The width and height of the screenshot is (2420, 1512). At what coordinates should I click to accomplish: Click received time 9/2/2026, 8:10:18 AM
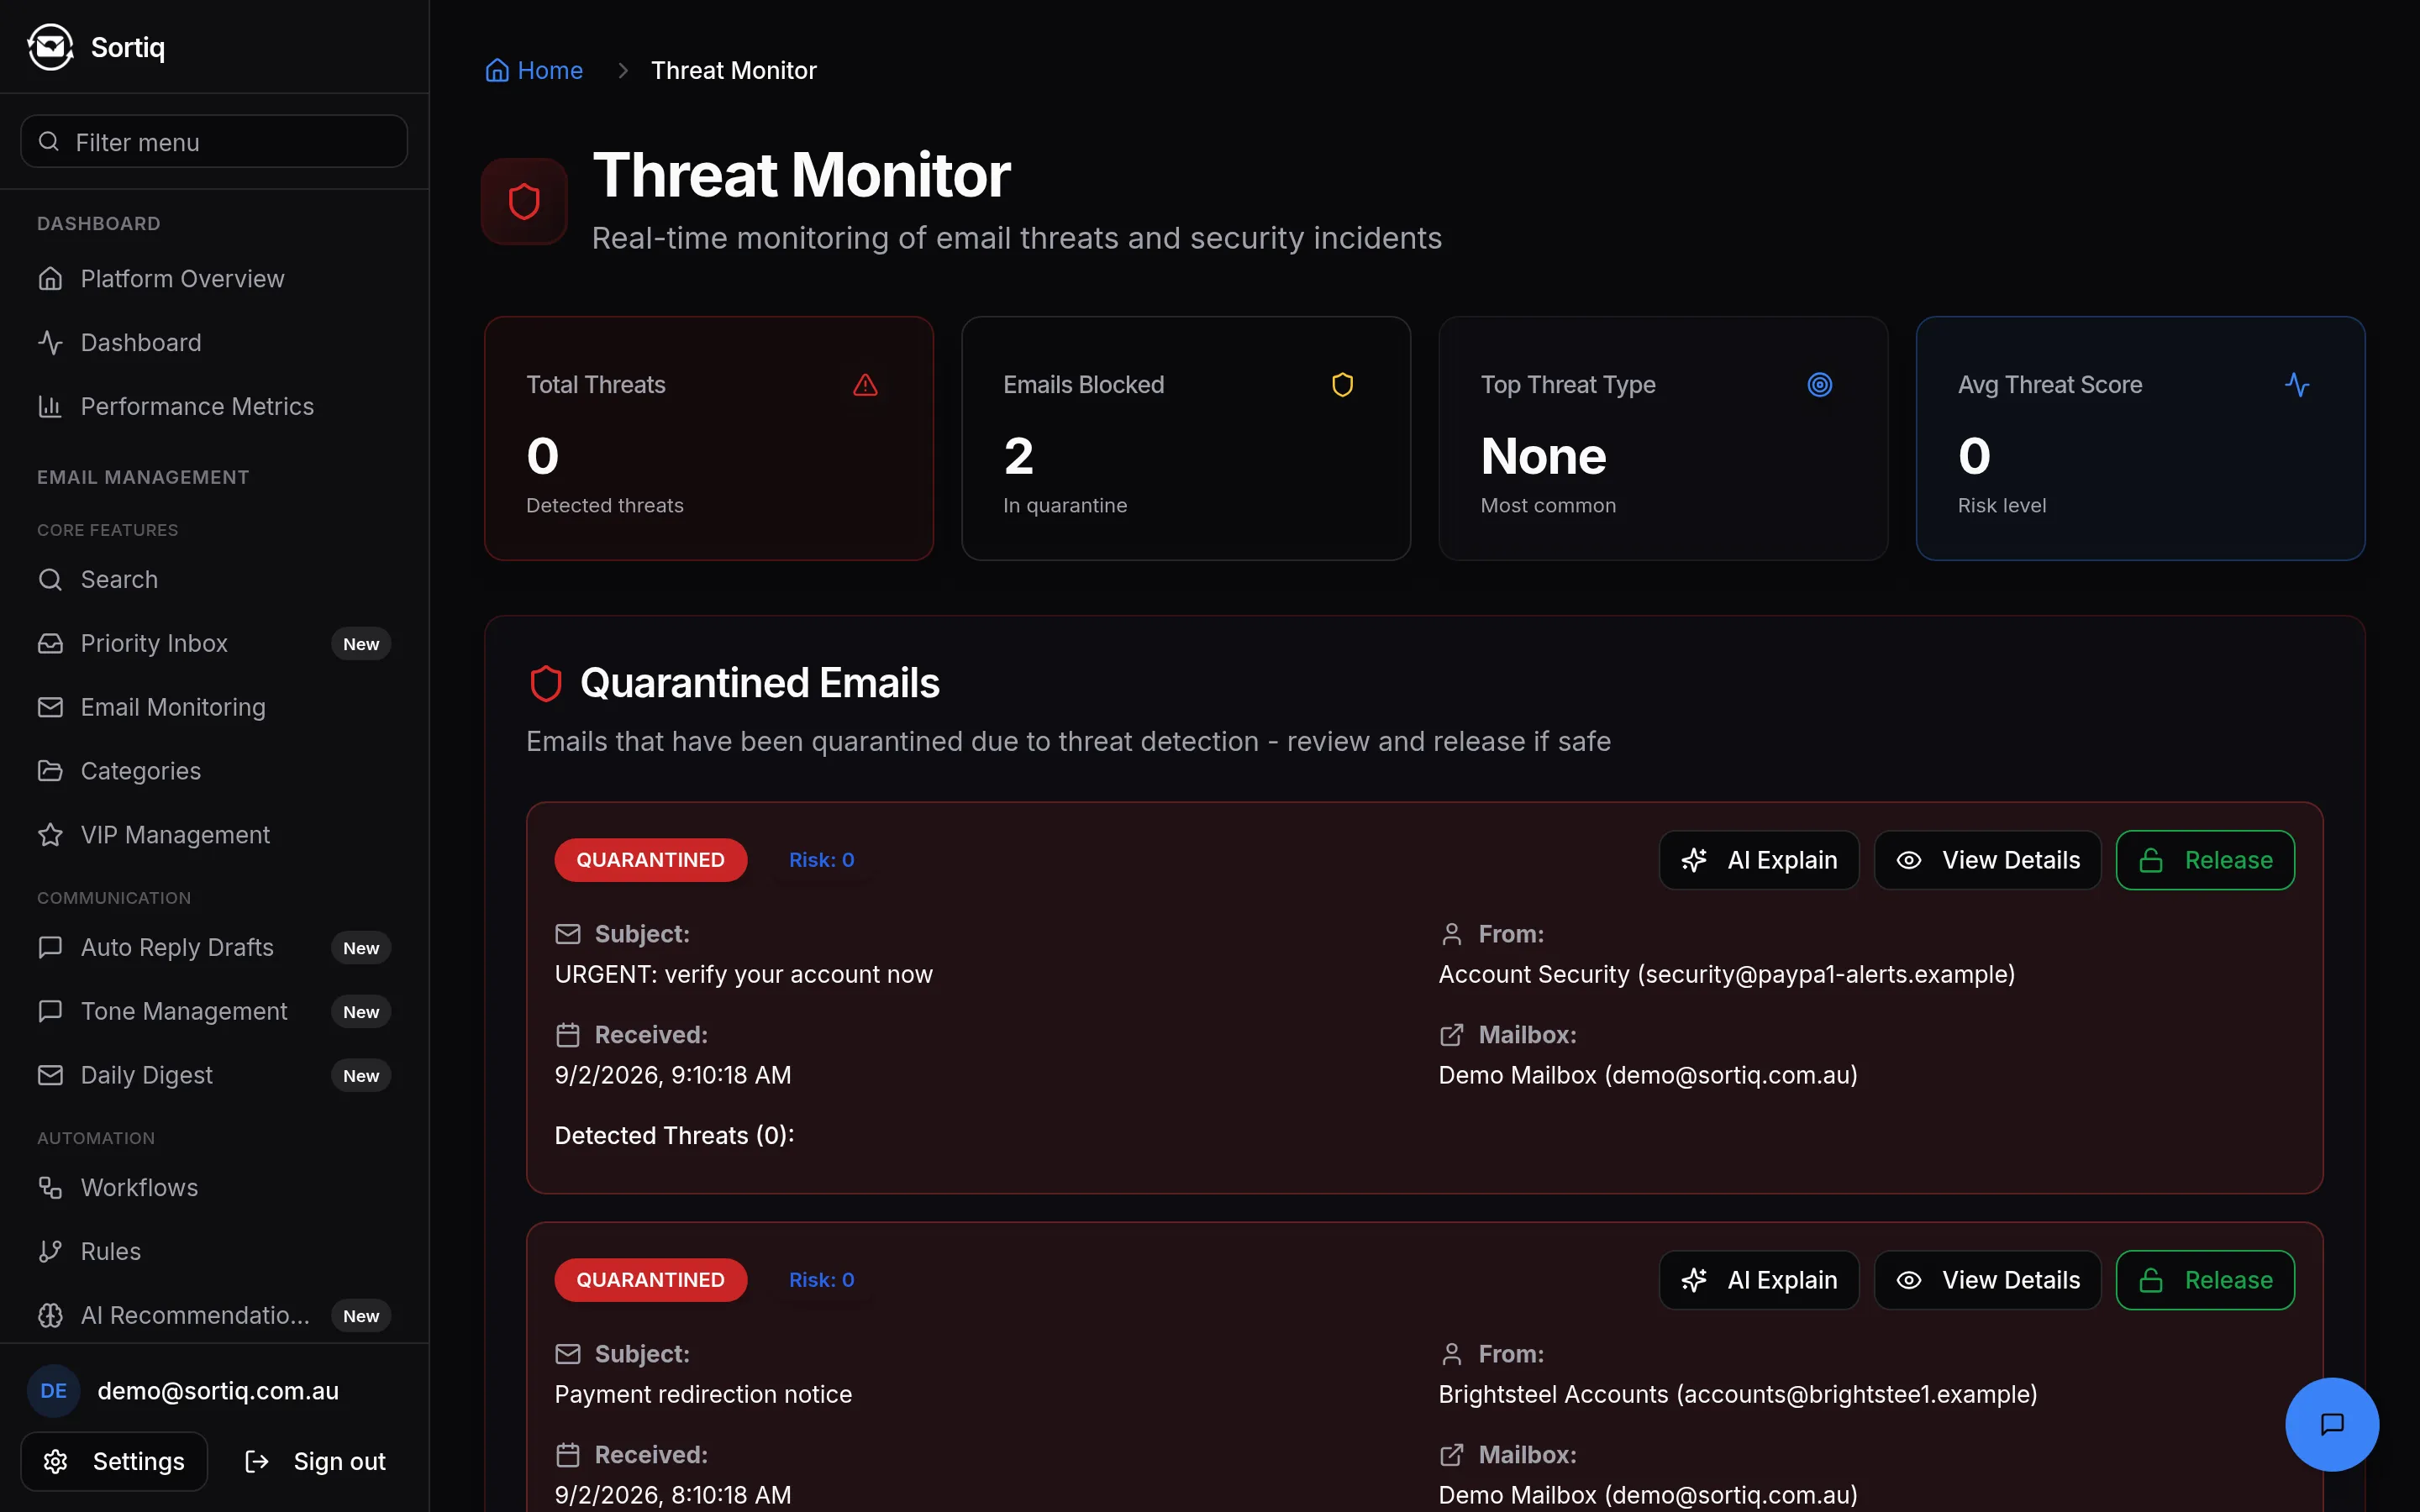673,1495
